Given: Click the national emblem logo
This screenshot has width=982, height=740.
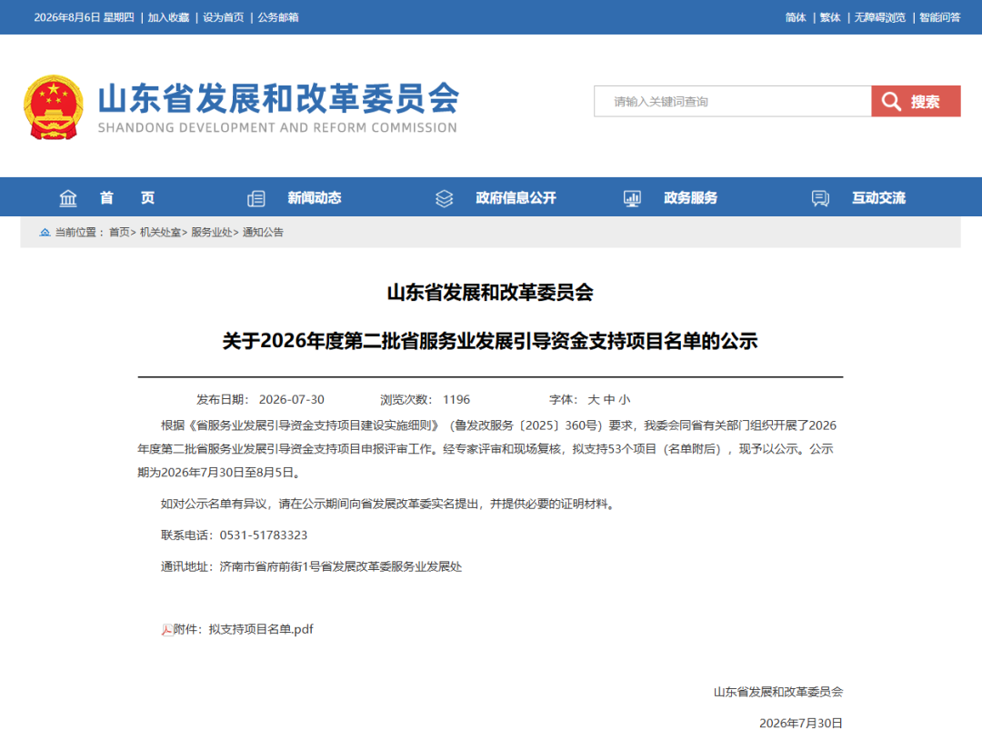Looking at the screenshot, I should tap(54, 107).
